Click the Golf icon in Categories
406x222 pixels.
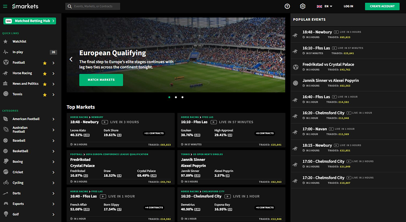6,214
